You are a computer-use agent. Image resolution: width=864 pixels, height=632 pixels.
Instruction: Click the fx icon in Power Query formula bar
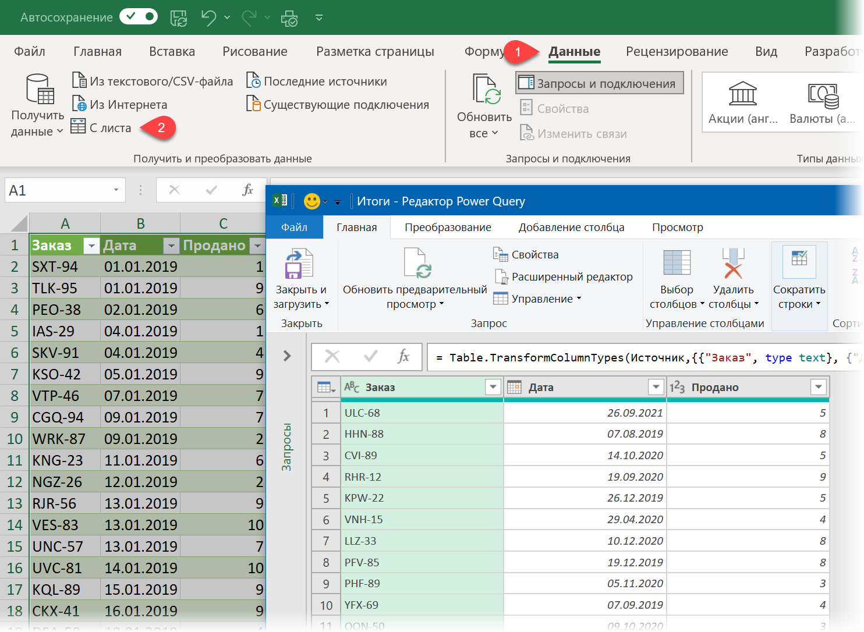[403, 356]
